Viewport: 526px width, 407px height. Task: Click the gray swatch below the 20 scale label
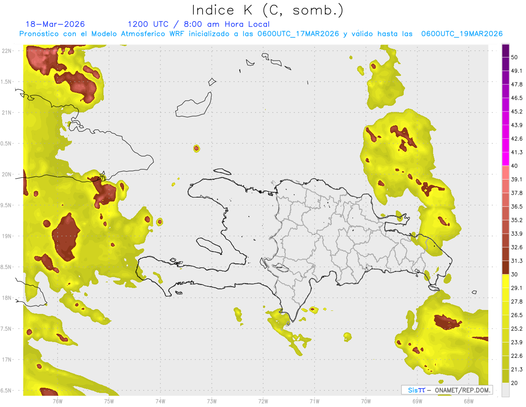pyautogui.click(x=506, y=390)
